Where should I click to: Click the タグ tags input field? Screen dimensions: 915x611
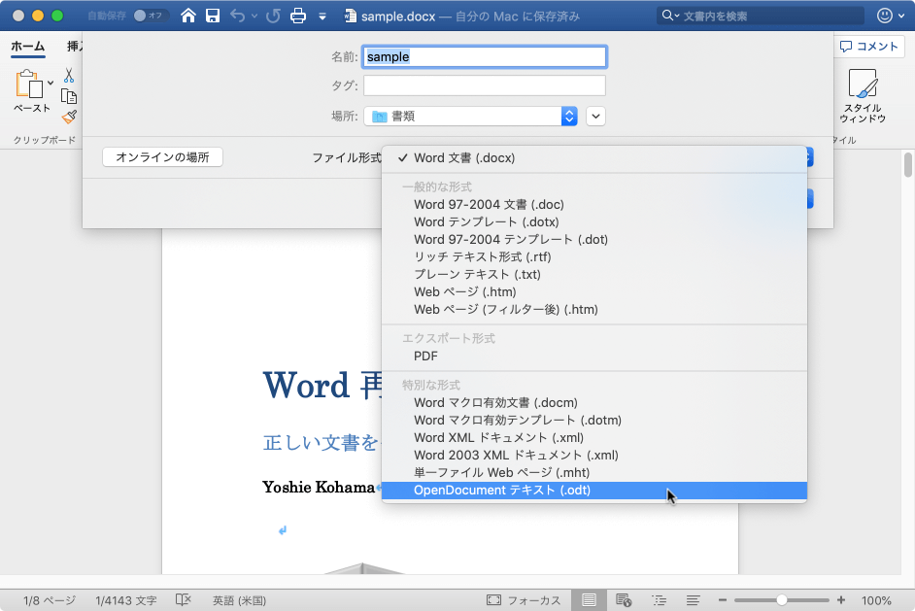(485, 85)
